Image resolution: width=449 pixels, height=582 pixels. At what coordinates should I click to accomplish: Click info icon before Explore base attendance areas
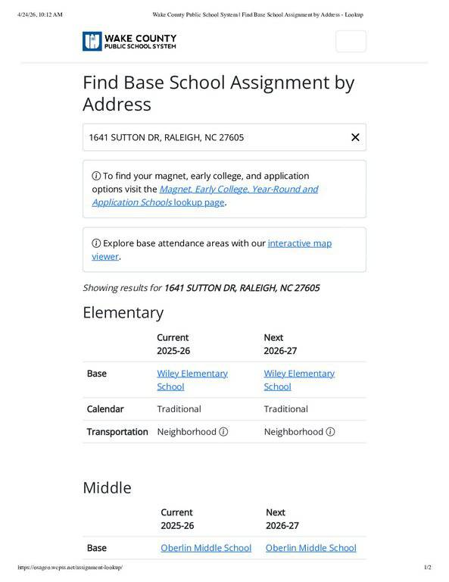[x=96, y=243]
